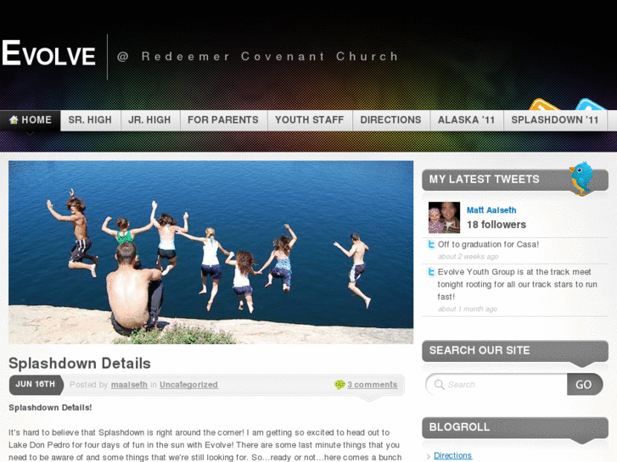This screenshot has width=617, height=462.
Task: Click the '@ Redeemer Covenant Church' tagline
Action: [x=258, y=56]
